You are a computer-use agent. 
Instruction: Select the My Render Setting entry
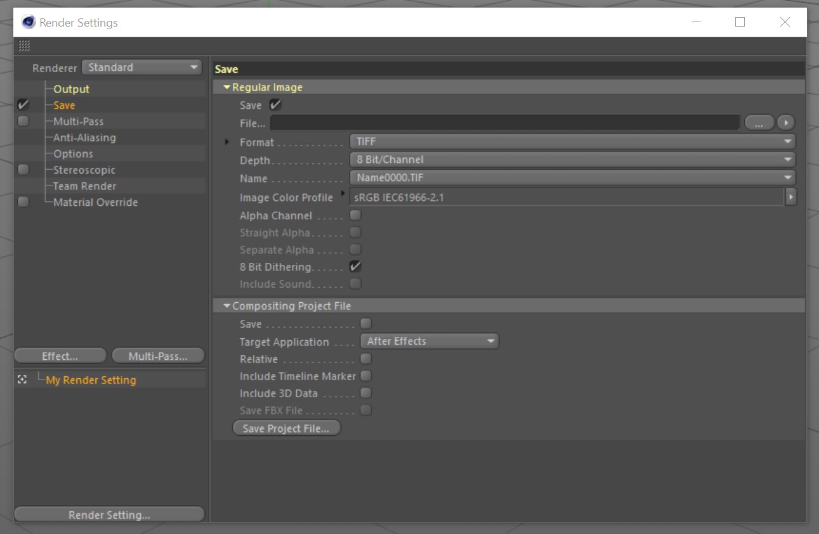[91, 380]
